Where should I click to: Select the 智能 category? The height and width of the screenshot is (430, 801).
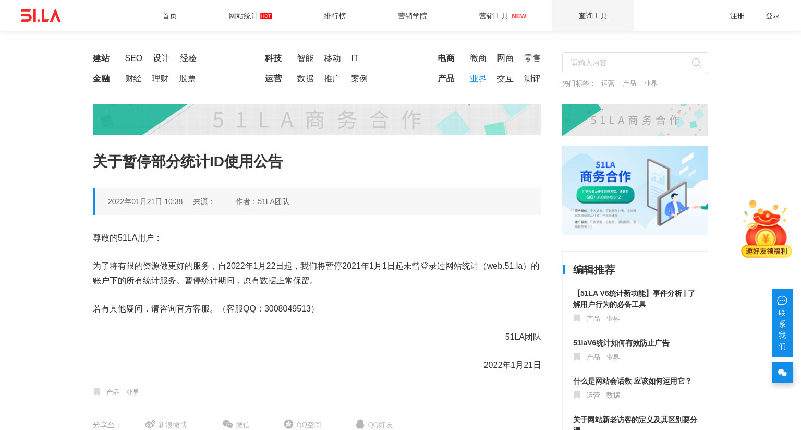(x=306, y=58)
